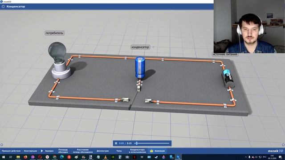The width and height of the screenshot is (285, 160).
Task: Pause the animation playback
Action: point(116,143)
